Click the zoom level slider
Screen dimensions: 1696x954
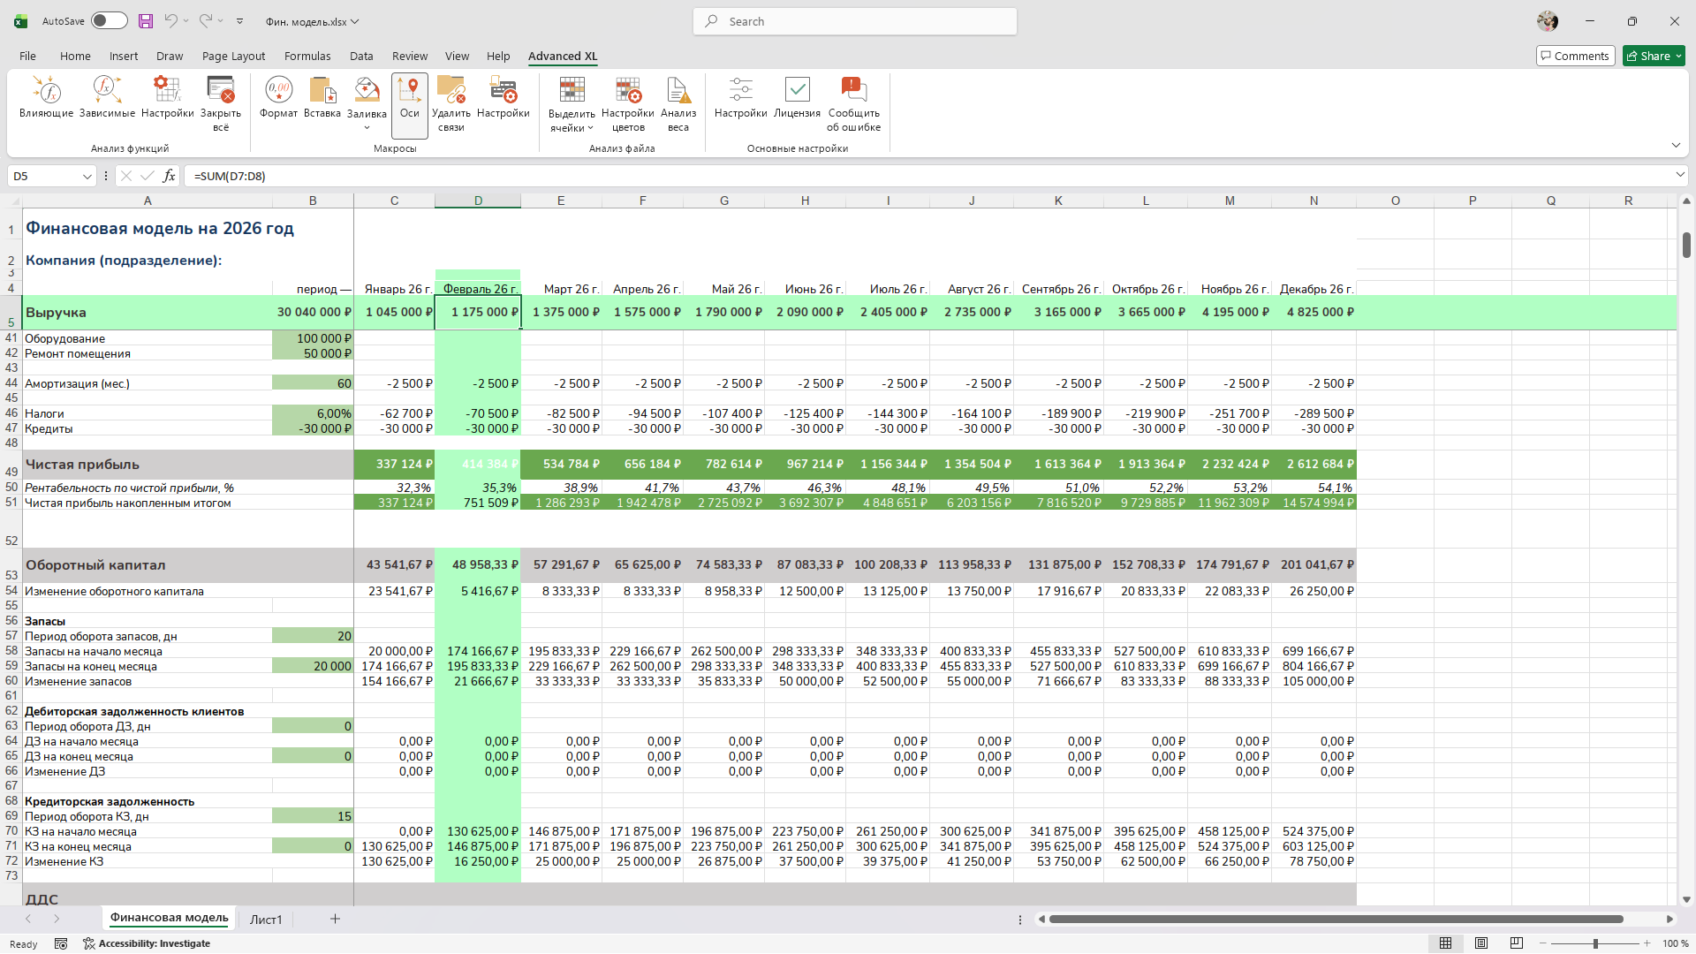click(1595, 943)
